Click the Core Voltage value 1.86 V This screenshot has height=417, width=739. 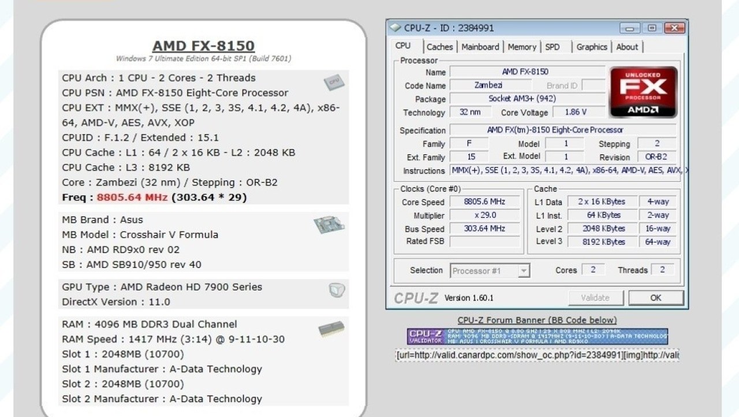(576, 112)
